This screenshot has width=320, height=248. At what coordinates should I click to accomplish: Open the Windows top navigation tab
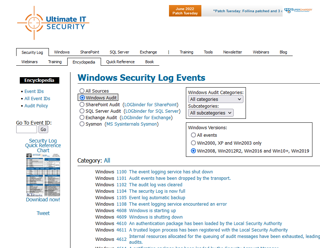(x=62, y=52)
